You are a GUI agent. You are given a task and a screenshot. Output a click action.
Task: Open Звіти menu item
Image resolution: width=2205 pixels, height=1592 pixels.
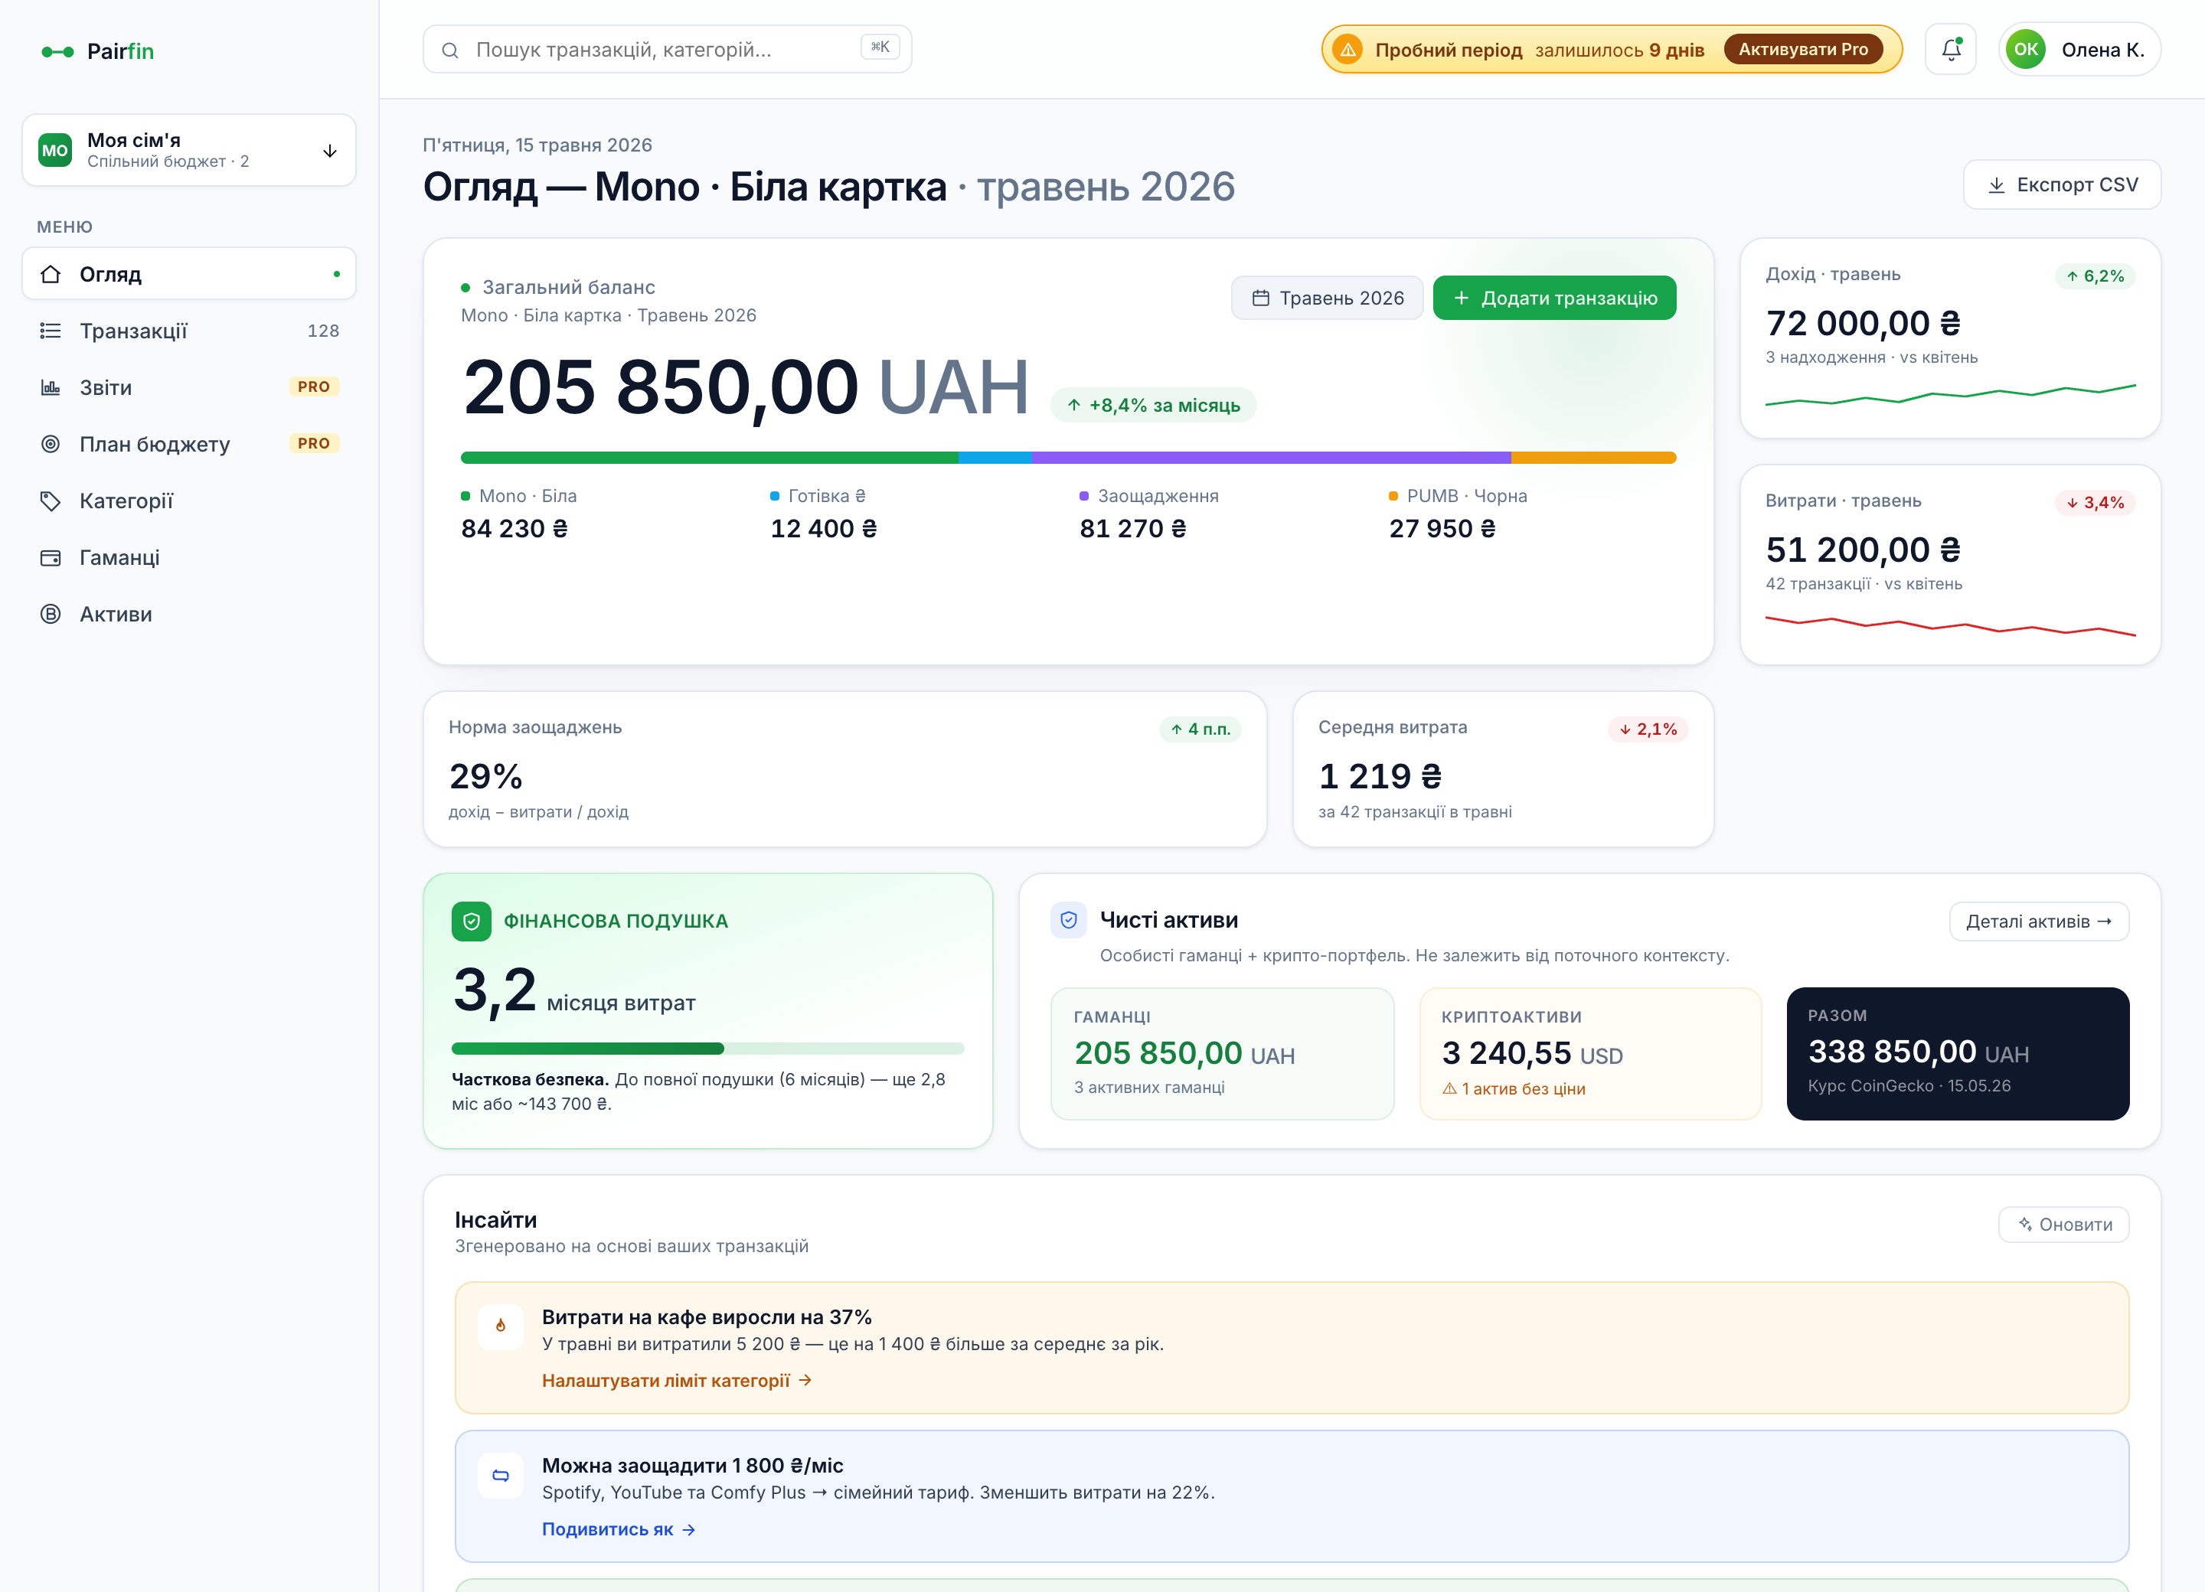pyautogui.click(x=188, y=388)
